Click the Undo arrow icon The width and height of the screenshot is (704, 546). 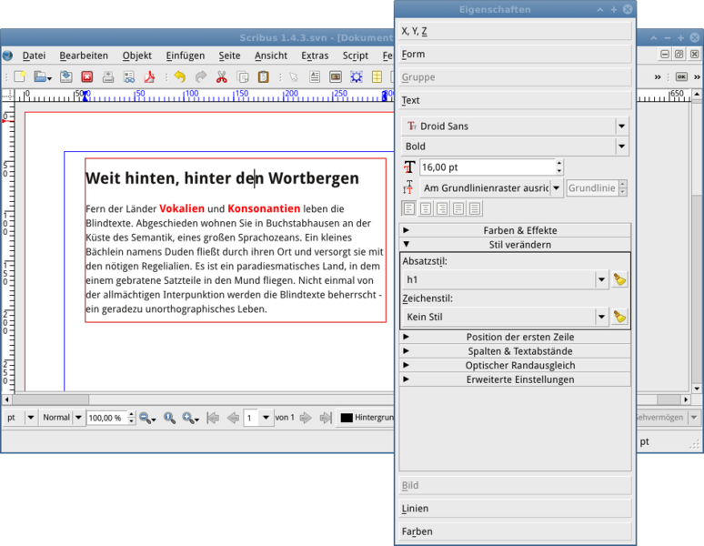tap(179, 77)
